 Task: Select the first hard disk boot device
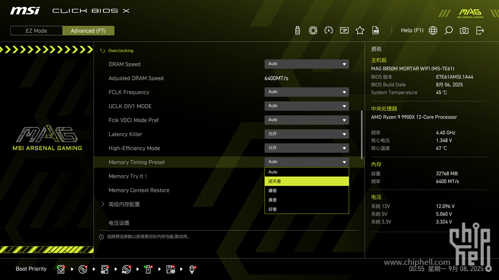[x=61, y=269]
